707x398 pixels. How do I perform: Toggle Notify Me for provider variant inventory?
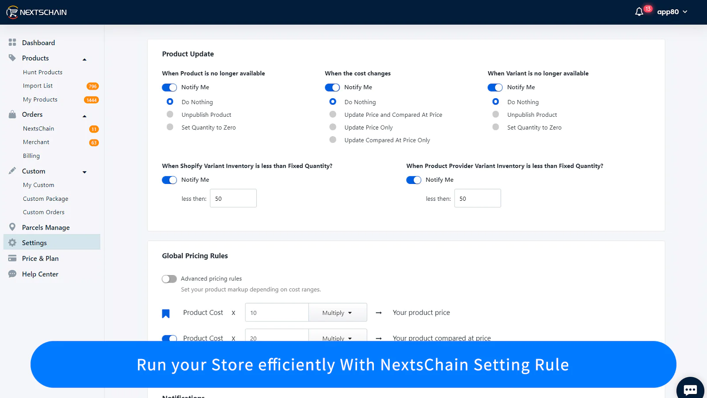414,180
